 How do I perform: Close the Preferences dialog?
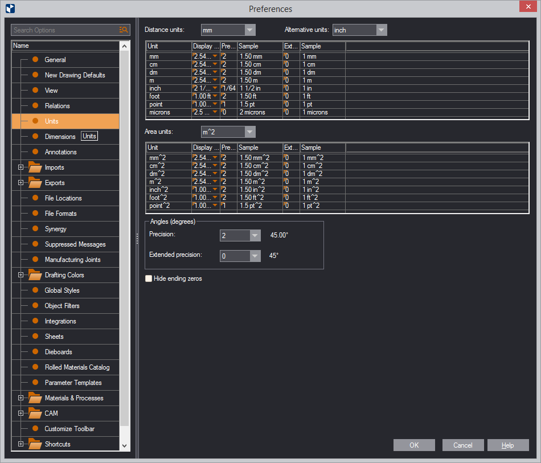528,7
